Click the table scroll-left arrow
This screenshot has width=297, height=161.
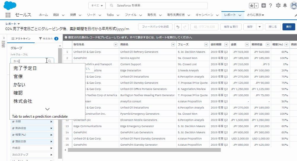(x=65, y=150)
